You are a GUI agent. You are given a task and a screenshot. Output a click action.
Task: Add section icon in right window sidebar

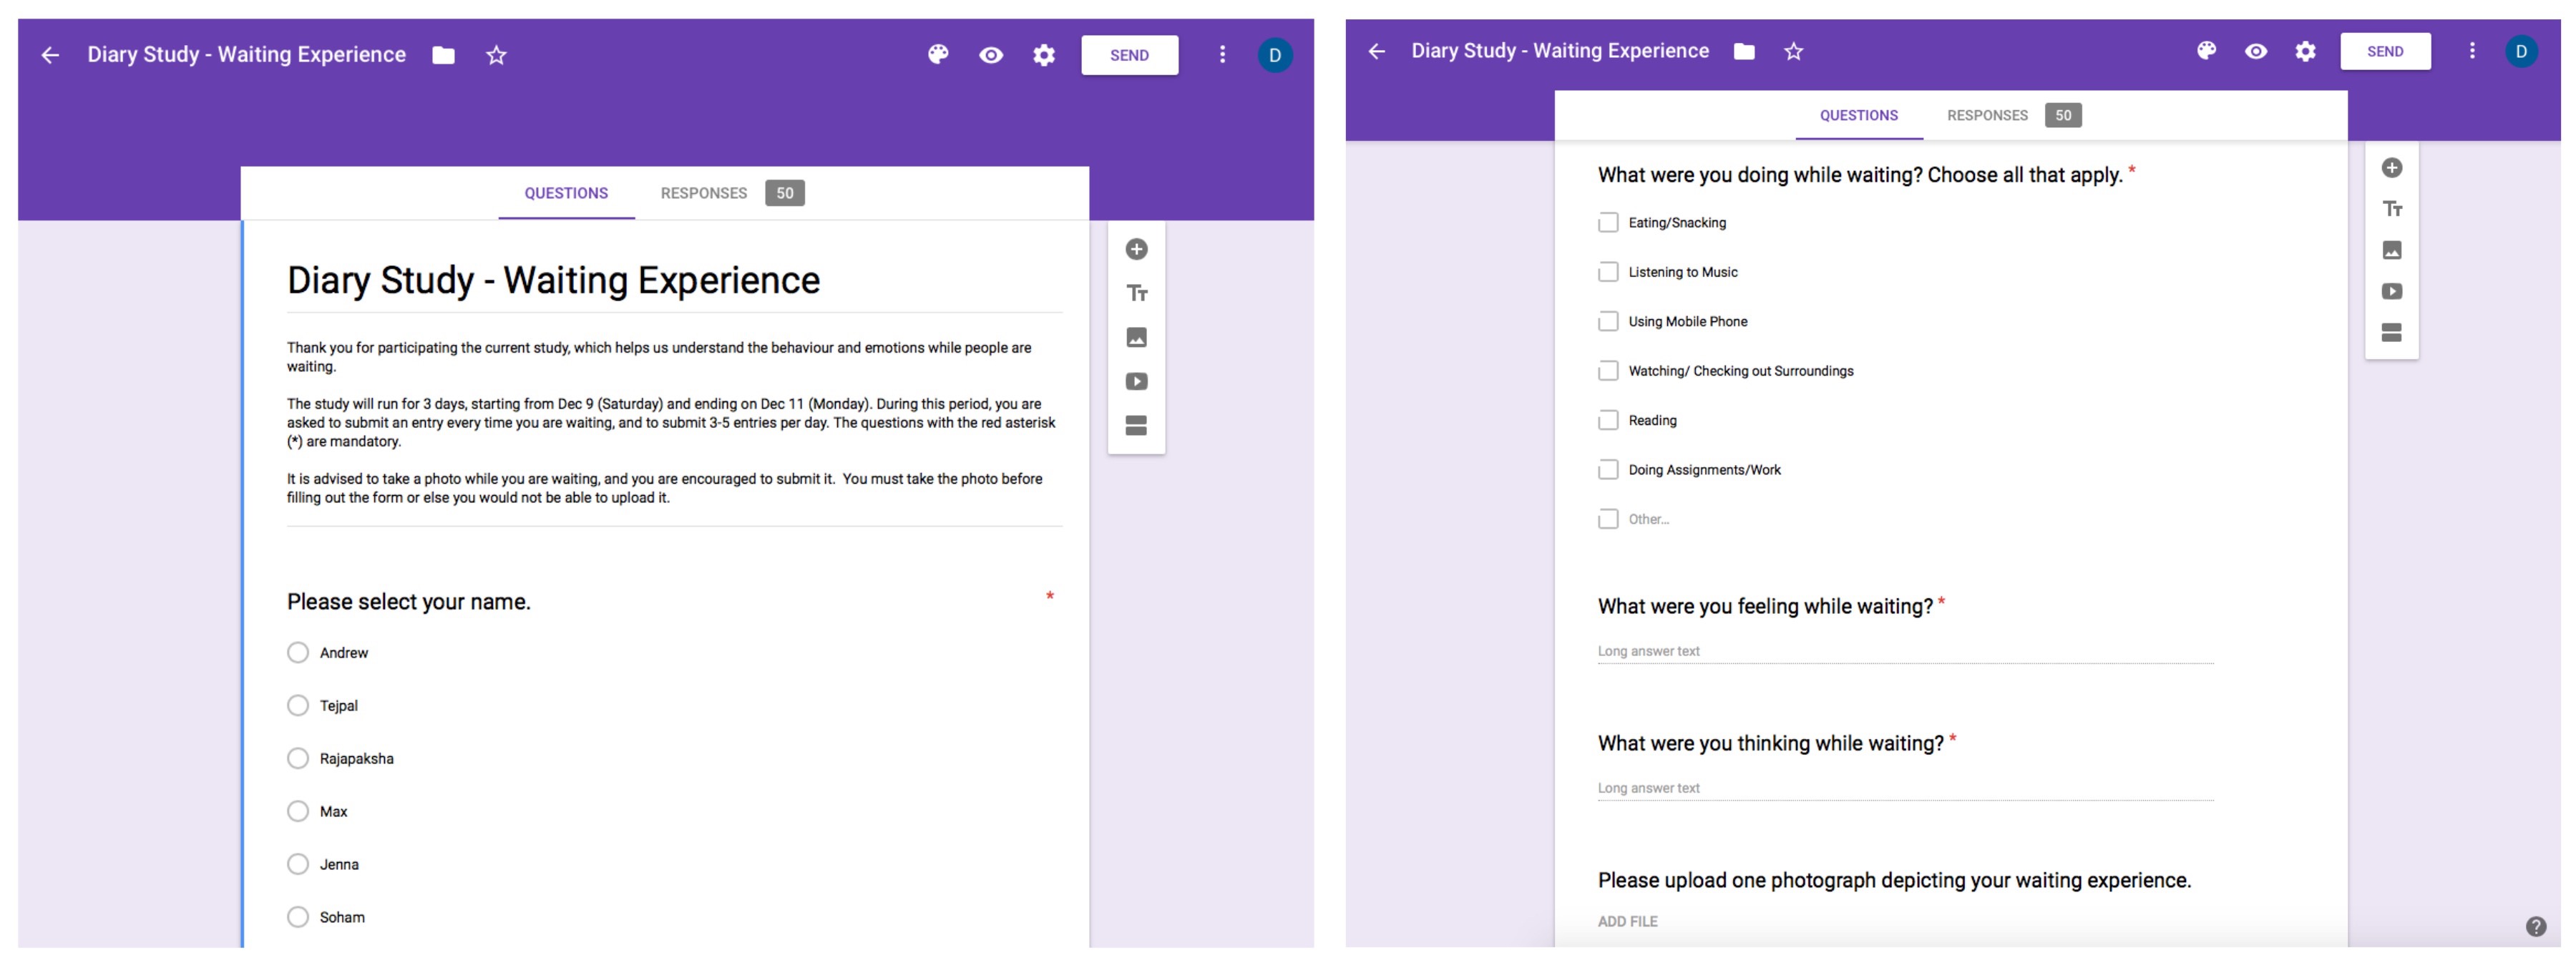click(2391, 332)
